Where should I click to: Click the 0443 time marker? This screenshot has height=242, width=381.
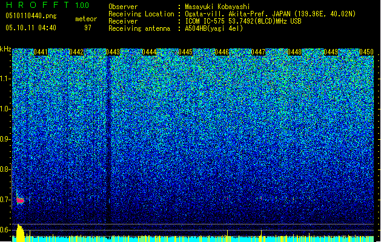click(113, 52)
